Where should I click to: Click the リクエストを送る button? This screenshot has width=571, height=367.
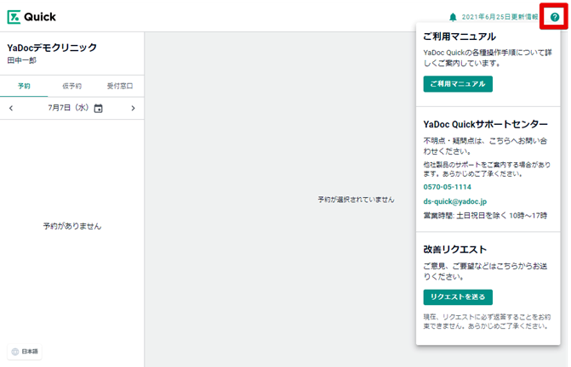point(457,296)
